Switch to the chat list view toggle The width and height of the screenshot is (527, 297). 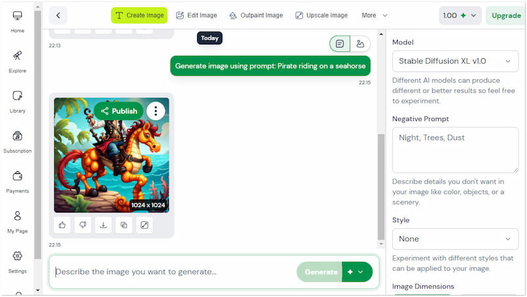340,44
